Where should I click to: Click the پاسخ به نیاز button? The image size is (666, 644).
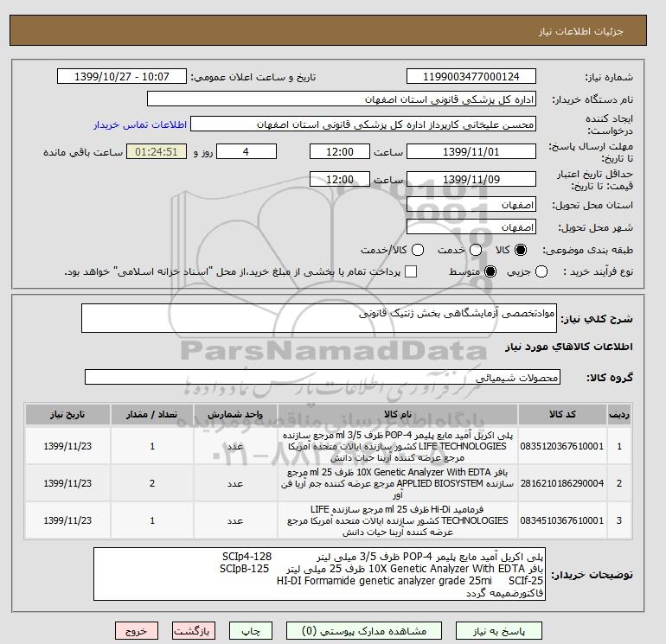click(499, 631)
